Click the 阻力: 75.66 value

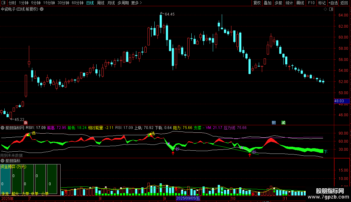(183, 128)
